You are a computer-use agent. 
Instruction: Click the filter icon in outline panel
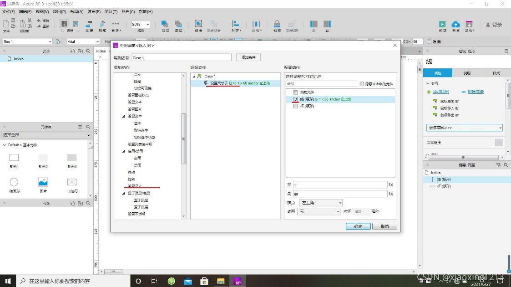click(x=498, y=165)
